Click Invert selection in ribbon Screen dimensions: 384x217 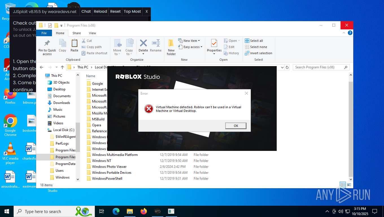click(258, 53)
